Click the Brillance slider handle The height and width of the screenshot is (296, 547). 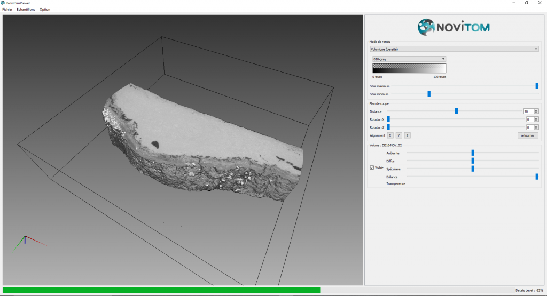click(537, 177)
